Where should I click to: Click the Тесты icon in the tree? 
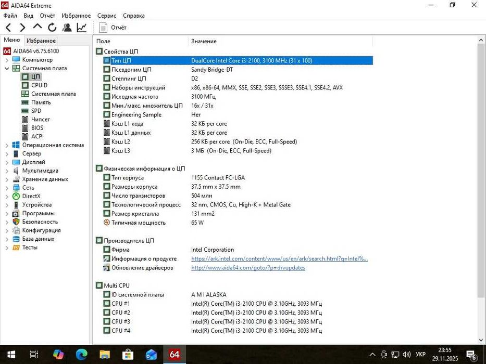coord(16,248)
